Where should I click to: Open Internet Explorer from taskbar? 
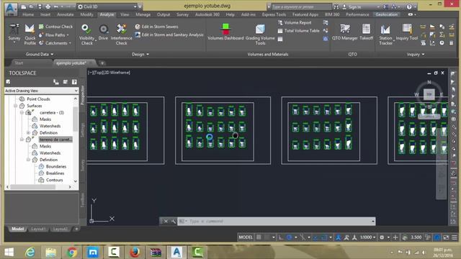[x=30, y=252]
